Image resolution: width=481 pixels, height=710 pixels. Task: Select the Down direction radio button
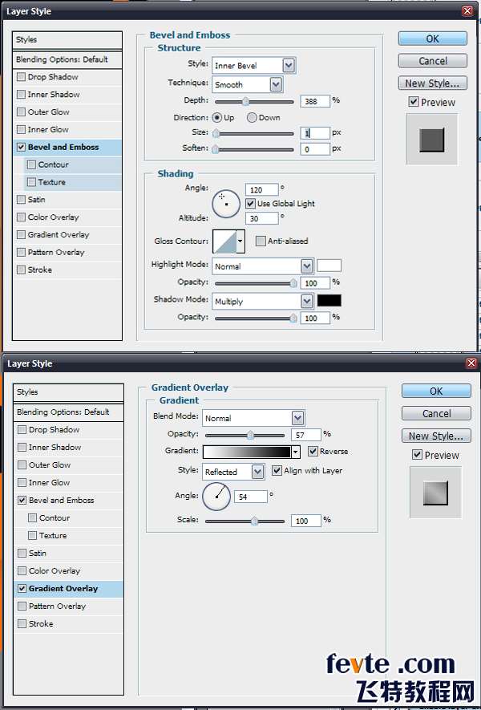pyautogui.click(x=252, y=117)
